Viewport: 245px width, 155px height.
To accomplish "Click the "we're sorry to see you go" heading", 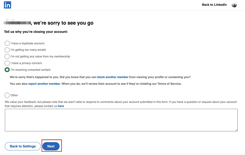I will (x=63, y=23).
